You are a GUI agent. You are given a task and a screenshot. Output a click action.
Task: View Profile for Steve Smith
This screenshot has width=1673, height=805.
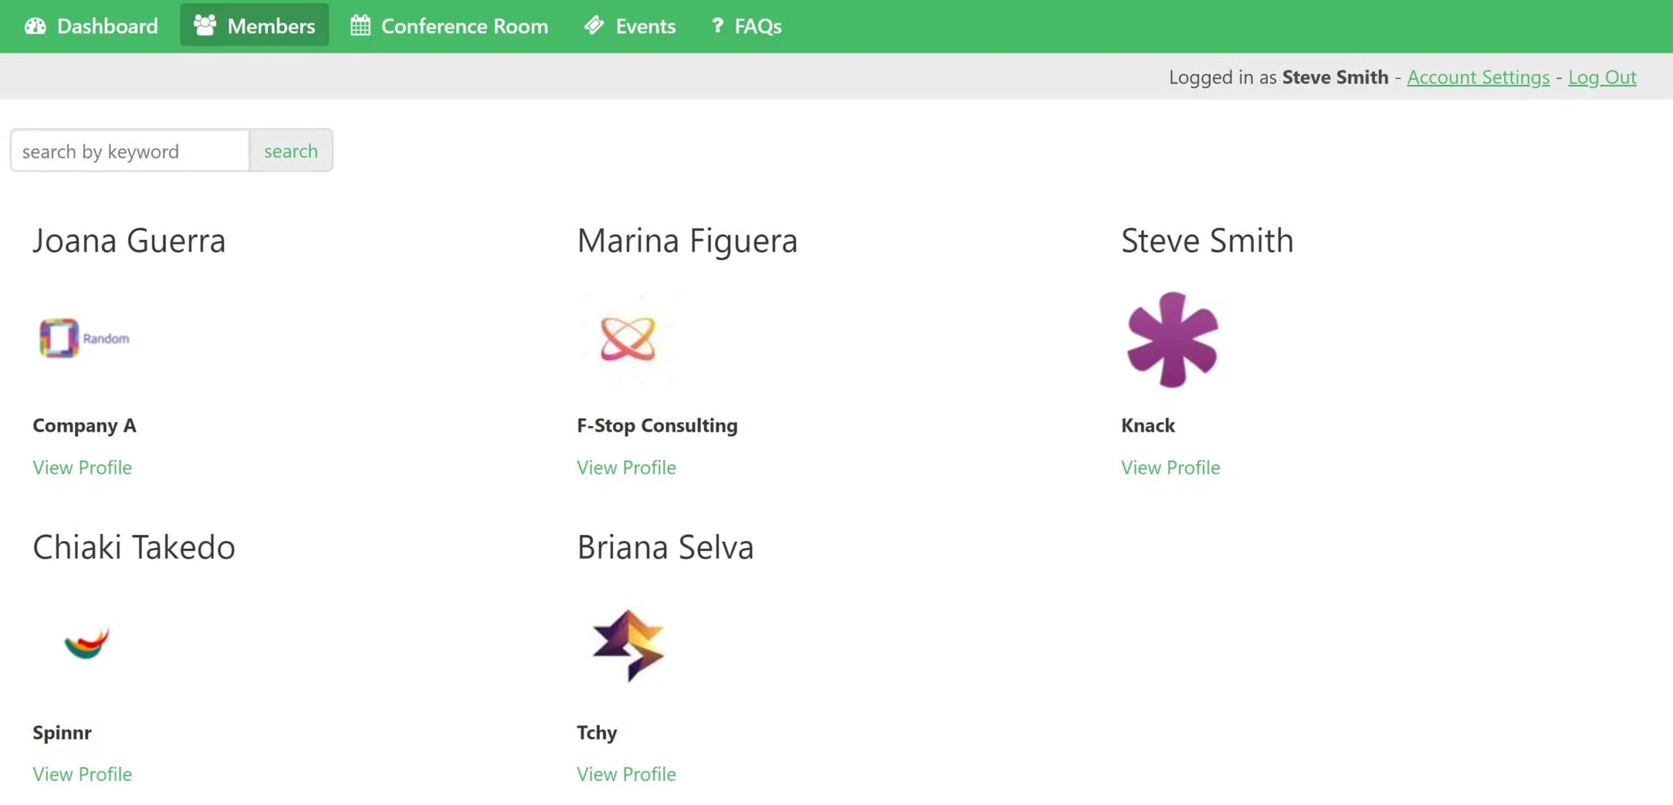point(1170,467)
